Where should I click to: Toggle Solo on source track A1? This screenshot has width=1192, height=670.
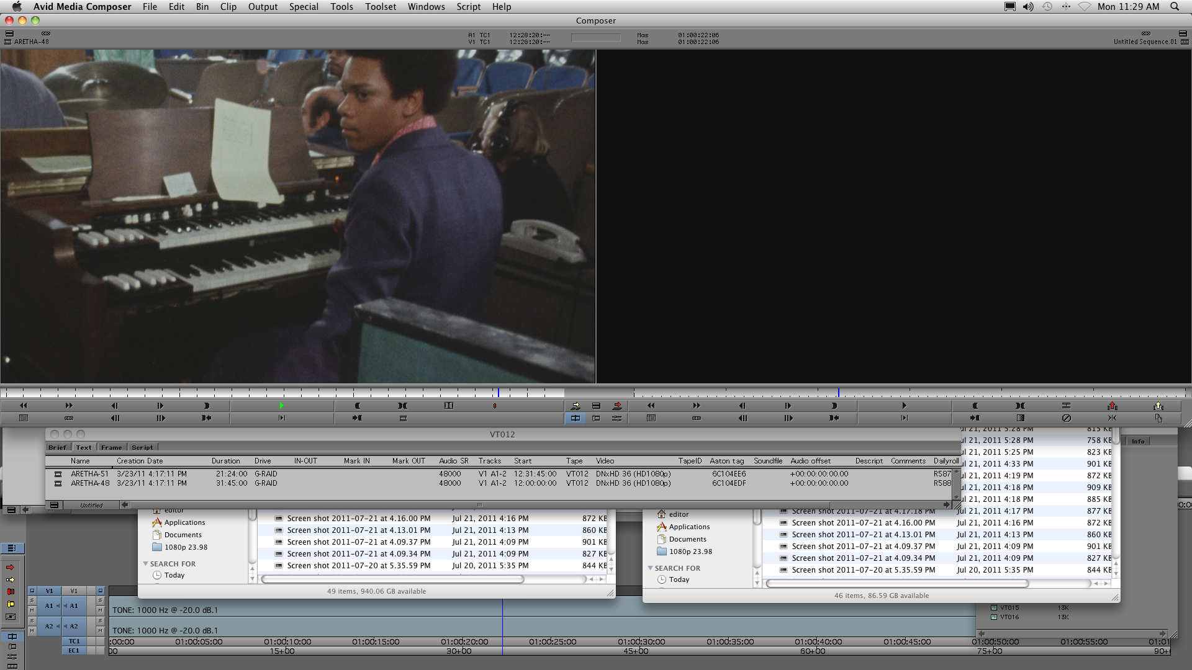pyautogui.click(x=32, y=601)
